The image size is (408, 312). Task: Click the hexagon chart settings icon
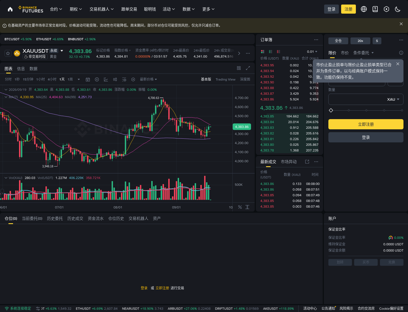point(133,79)
